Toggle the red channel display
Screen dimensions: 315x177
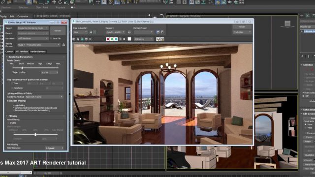108,39
